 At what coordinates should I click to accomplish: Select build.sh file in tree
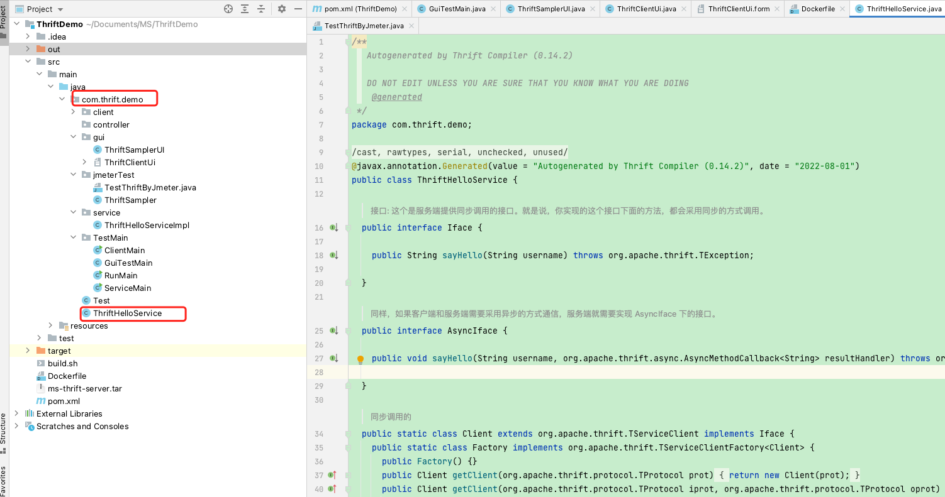[63, 363]
